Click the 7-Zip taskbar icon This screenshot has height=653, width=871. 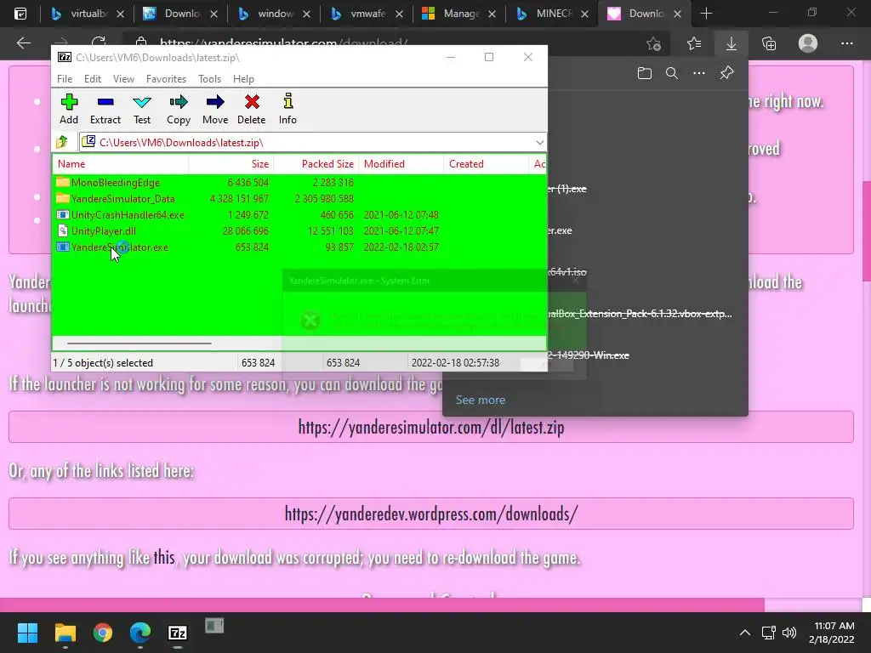(178, 633)
